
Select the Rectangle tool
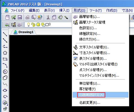click(x=5, y=59)
